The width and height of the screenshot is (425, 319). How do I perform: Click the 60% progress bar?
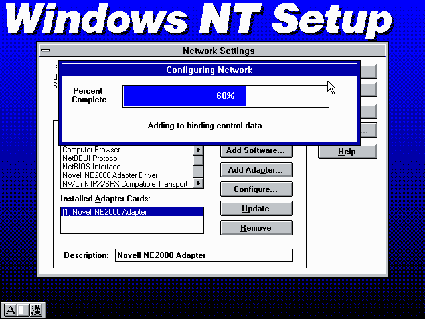[x=226, y=96]
